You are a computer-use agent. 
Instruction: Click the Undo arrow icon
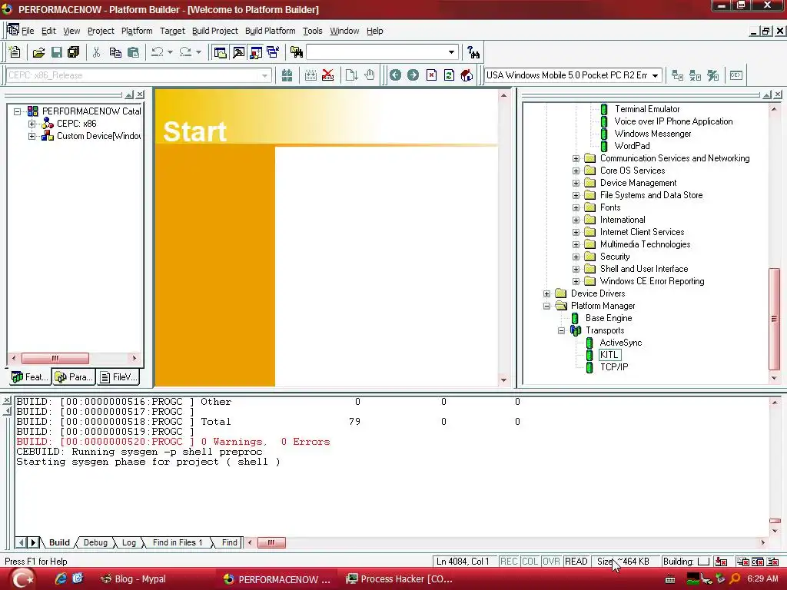point(158,52)
